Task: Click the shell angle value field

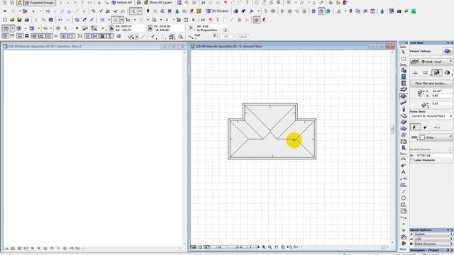Action: (x=442, y=91)
